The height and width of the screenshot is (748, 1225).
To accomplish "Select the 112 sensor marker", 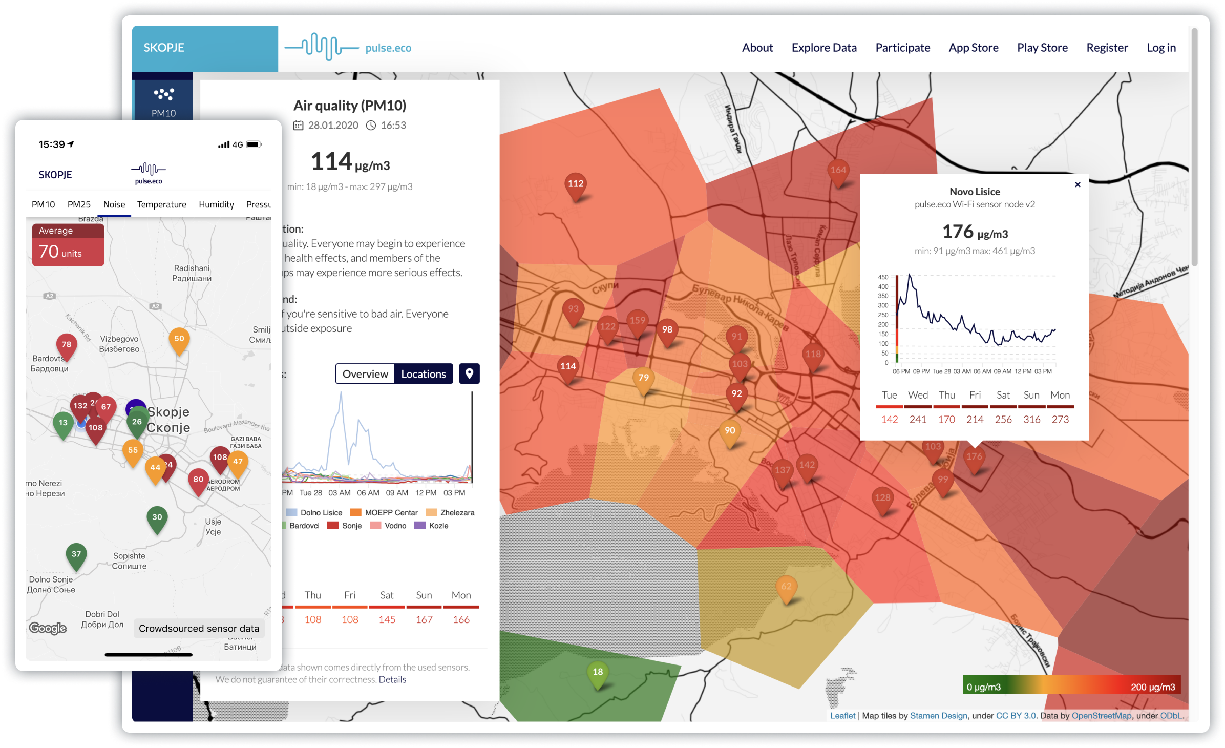I will click(x=575, y=186).
